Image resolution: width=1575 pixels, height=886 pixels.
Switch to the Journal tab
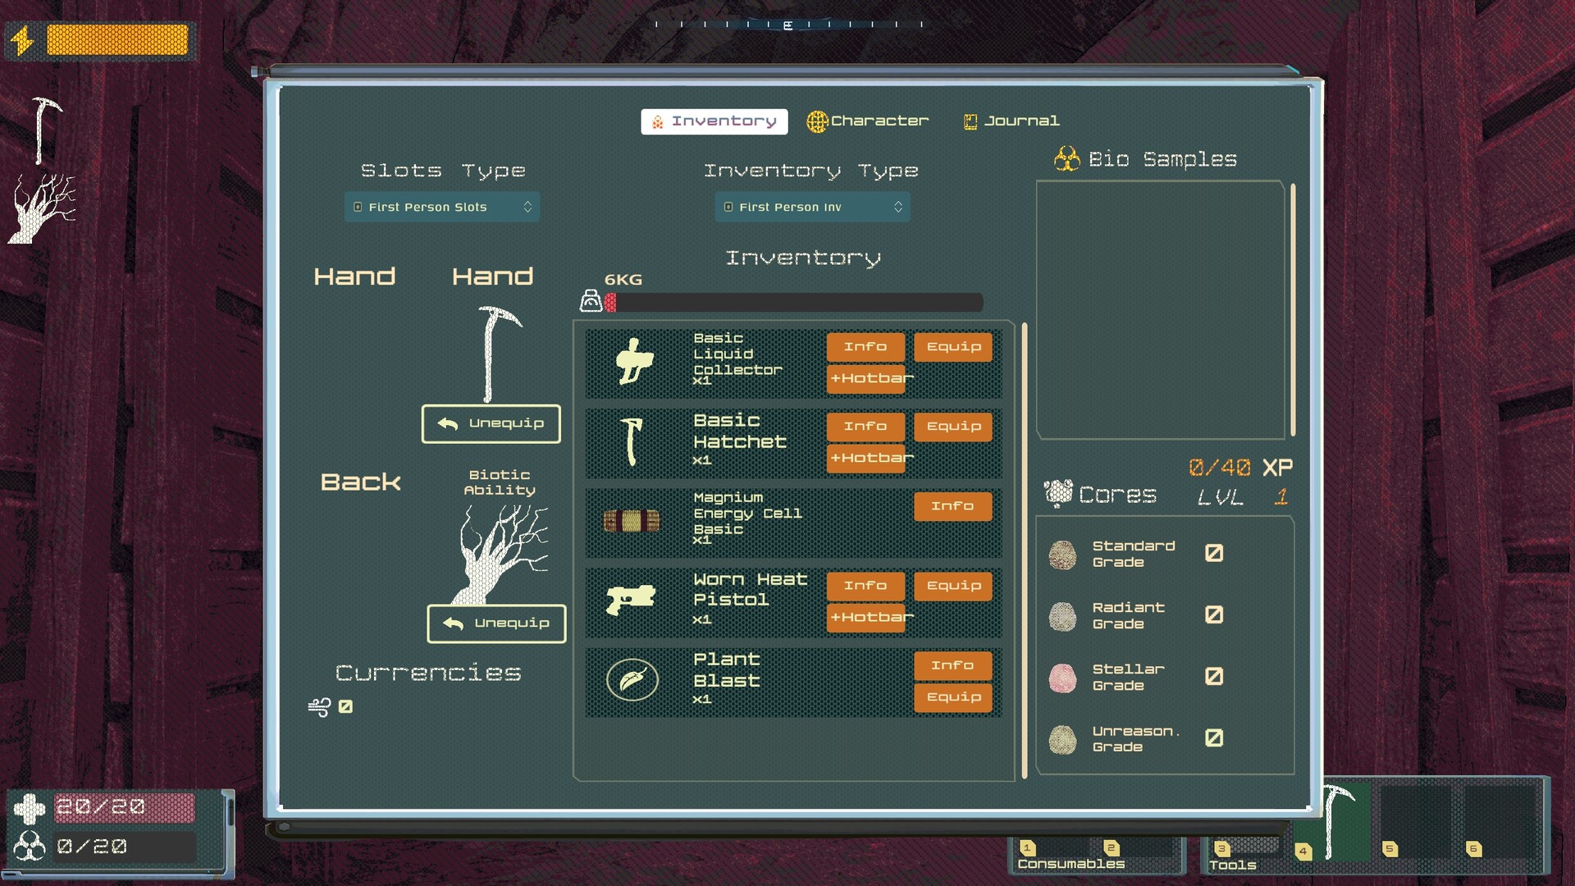(1011, 121)
